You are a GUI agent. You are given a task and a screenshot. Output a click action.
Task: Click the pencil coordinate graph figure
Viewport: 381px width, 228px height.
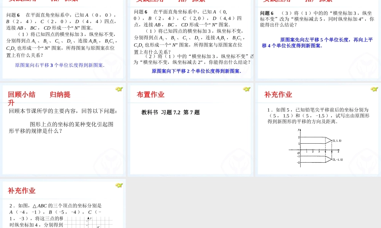316,148
